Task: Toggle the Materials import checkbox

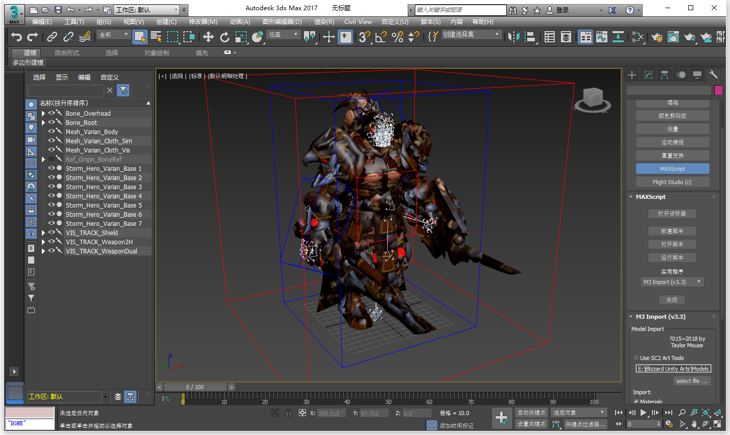Action: [x=637, y=402]
